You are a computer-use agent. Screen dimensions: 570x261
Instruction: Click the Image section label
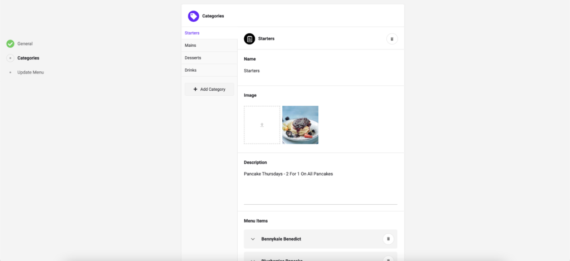pos(250,95)
